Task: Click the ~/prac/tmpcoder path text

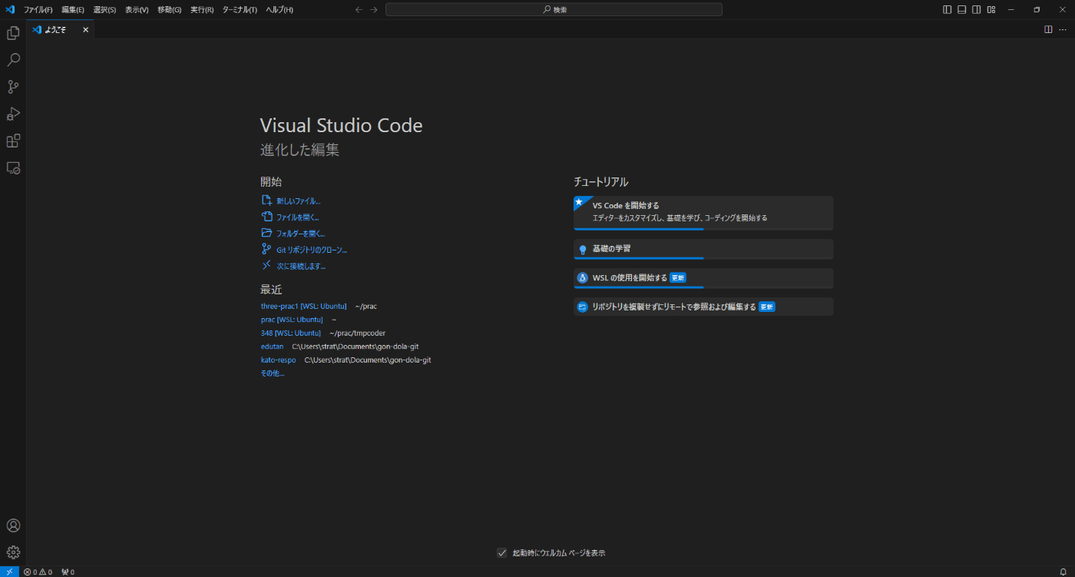Action: (x=357, y=333)
